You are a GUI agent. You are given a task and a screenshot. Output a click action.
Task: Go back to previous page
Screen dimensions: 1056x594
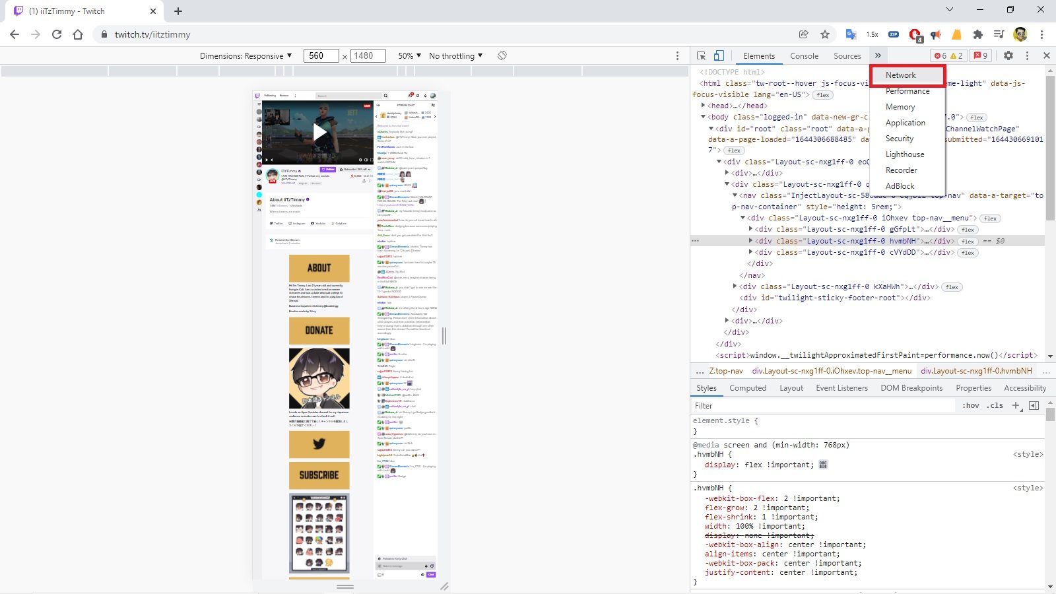(15, 34)
